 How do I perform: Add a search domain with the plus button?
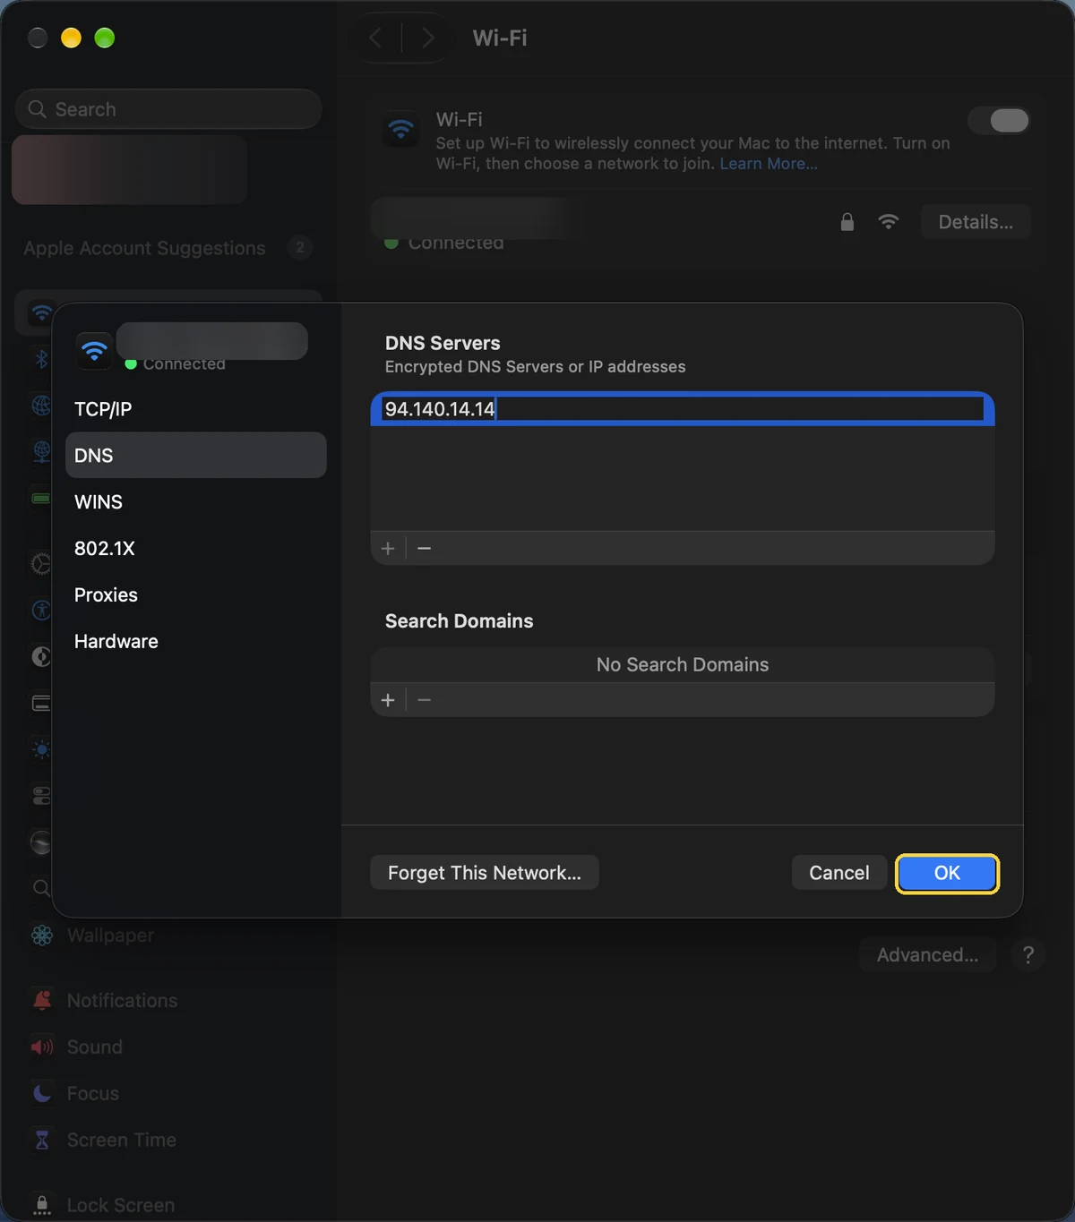tap(388, 700)
